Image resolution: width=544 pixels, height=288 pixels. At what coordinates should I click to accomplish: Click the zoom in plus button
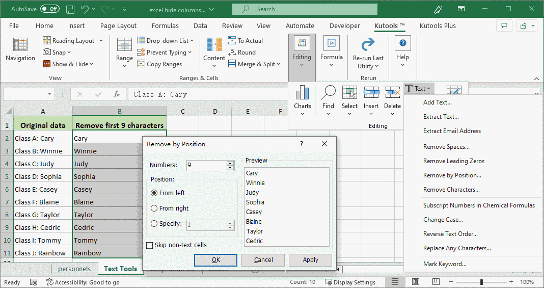pos(511,282)
